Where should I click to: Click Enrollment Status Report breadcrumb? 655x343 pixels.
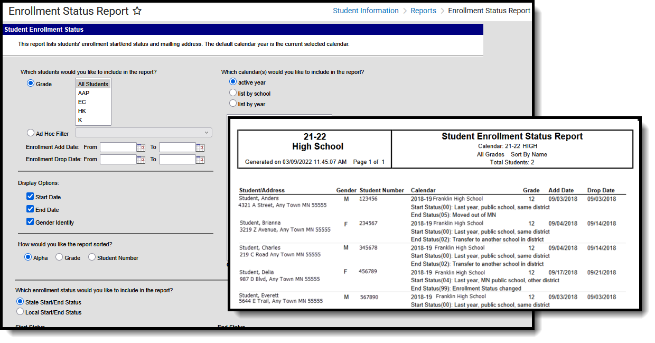click(x=489, y=11)
